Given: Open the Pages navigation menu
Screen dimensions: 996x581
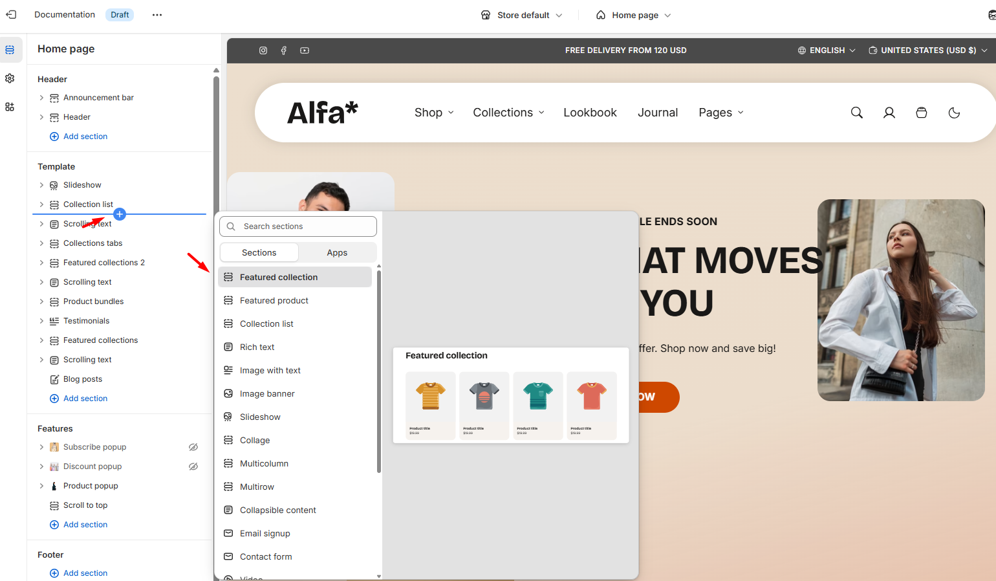Looking at the screenshot, I should coord(721,113).
